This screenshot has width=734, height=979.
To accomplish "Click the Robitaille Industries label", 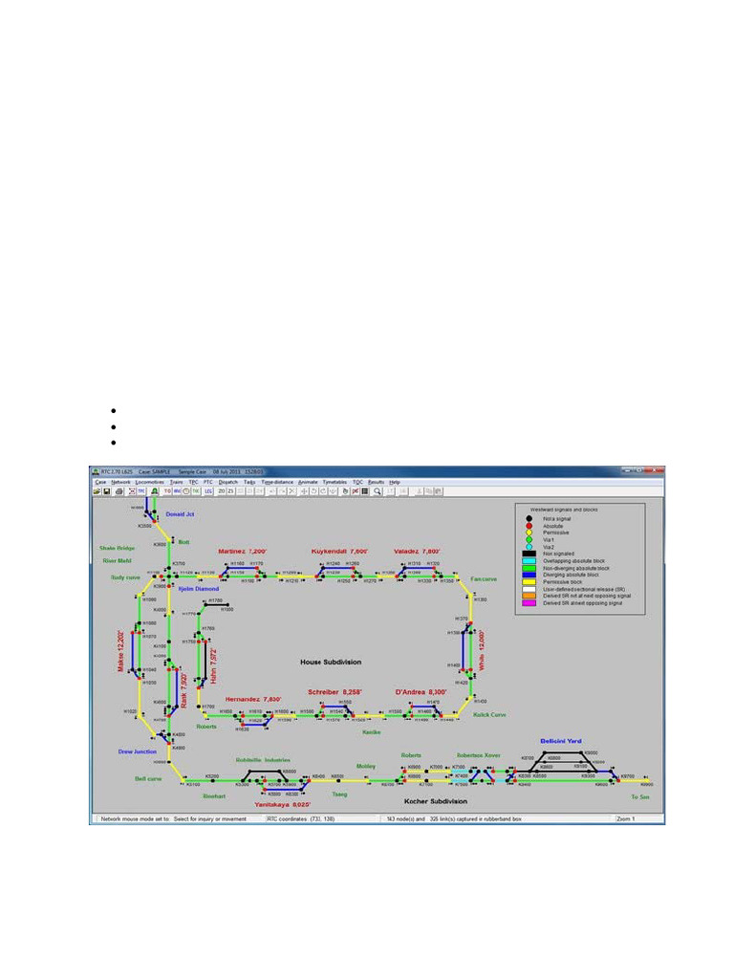I will coord(263,760).
